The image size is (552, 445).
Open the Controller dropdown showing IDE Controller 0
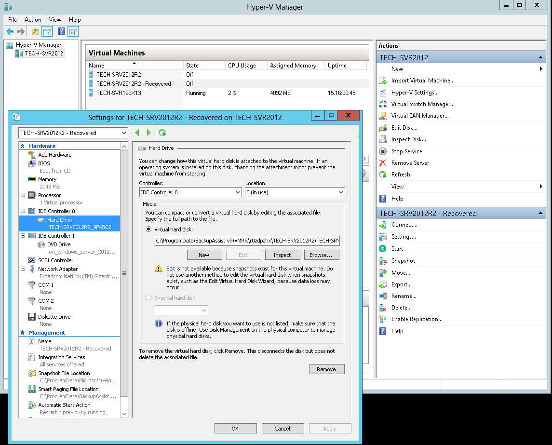tap(190, 192)
